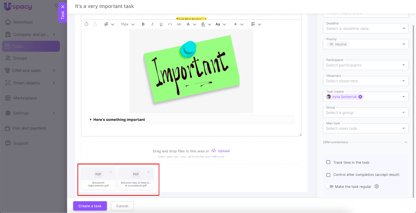Remove document requirements.pdf attachment
This screenshot has width=416, height=213.
(x=111, y=172)
